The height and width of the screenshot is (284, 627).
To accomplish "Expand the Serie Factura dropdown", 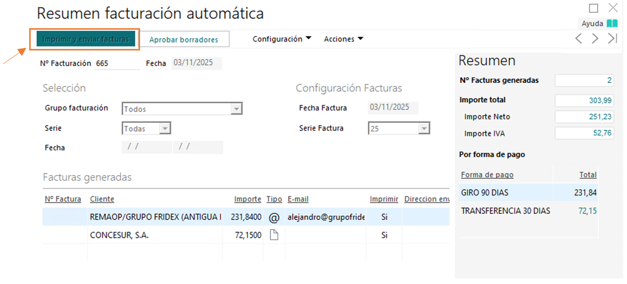I will [x=424, y=129].
